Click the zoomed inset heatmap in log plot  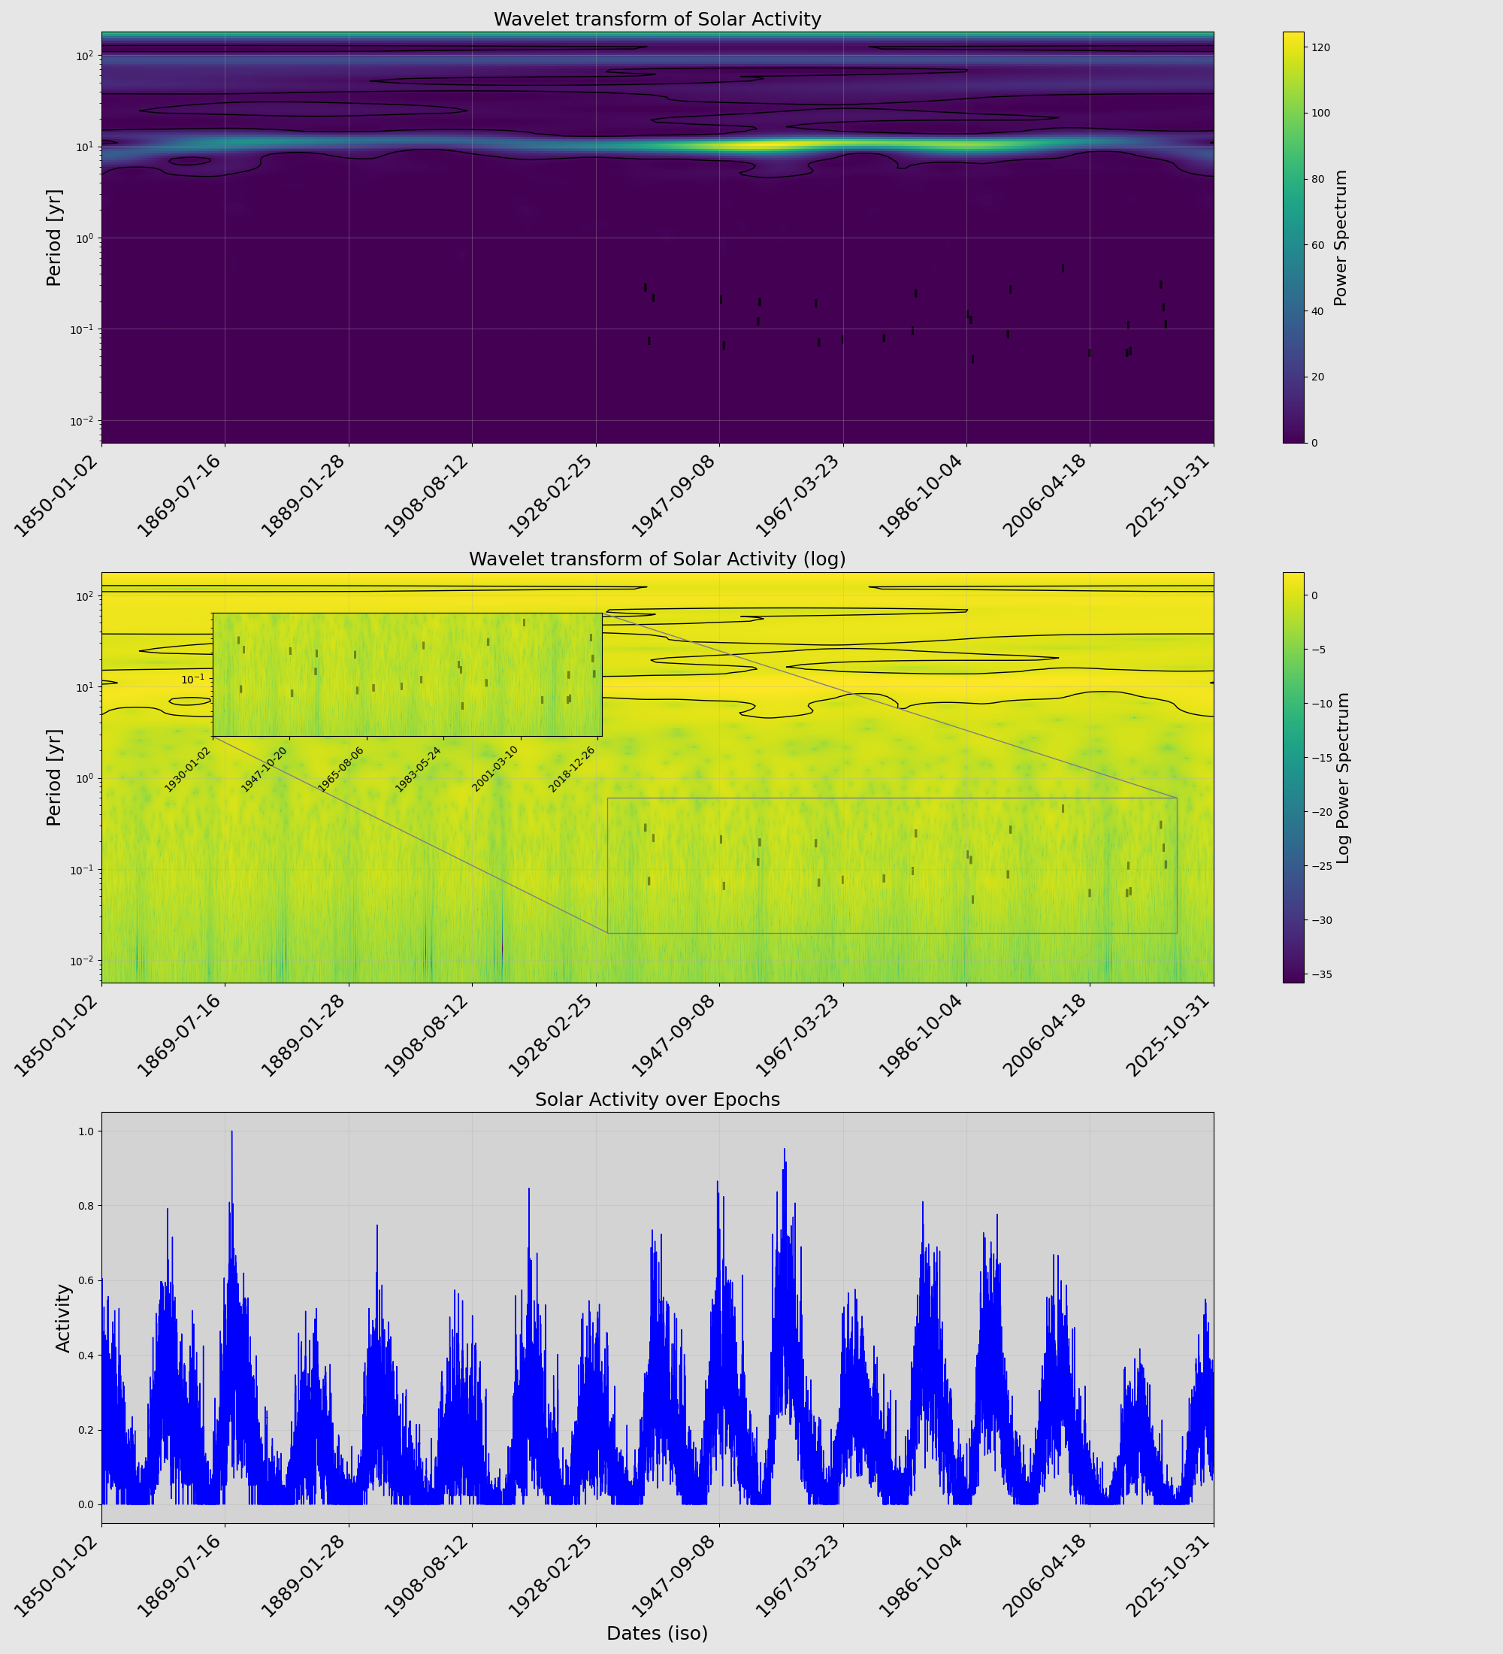coord(407,674)
